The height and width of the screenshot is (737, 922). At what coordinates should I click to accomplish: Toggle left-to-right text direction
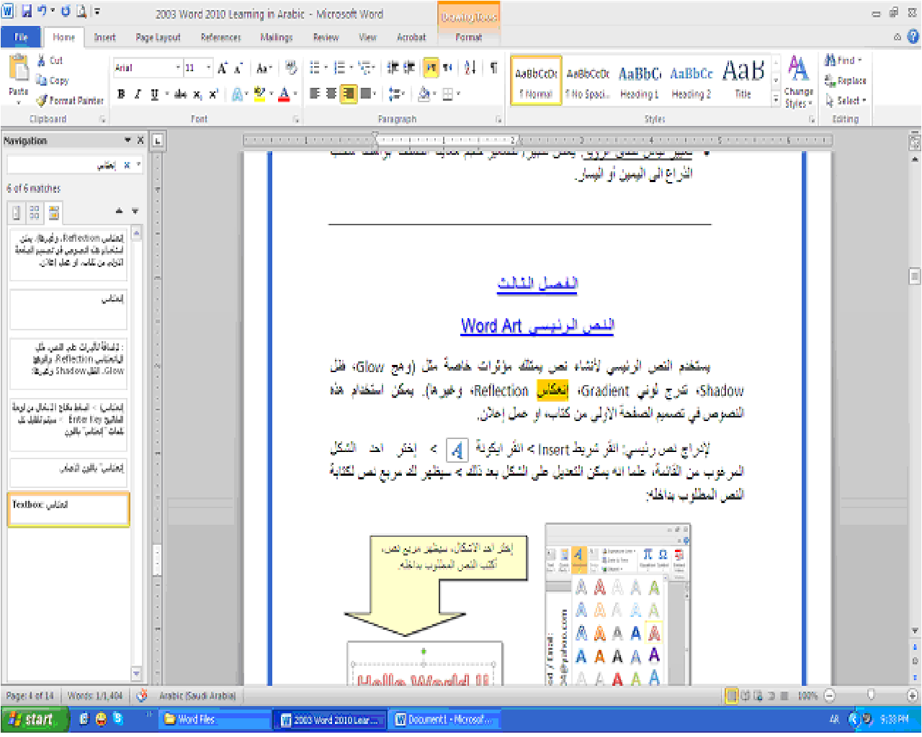point(431,68)
